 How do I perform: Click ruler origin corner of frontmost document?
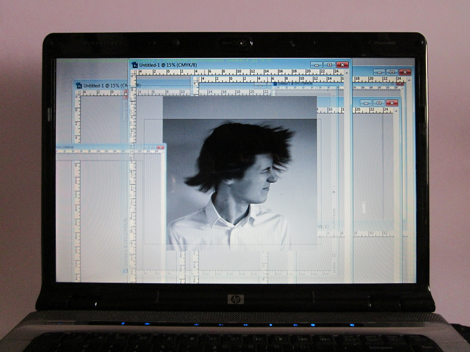(x=133, y=72)
